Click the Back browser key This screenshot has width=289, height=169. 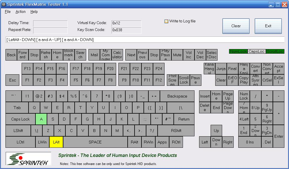point(11,55)
